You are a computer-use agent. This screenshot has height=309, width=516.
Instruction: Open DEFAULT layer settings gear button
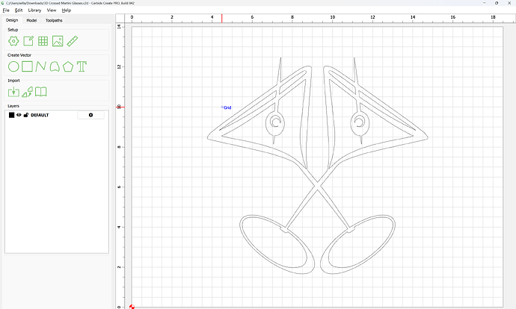(90, 115)
